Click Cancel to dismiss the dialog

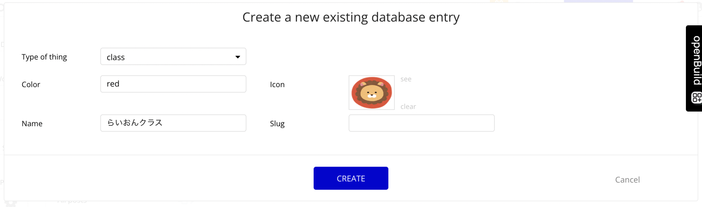click(x=628, y=180)
